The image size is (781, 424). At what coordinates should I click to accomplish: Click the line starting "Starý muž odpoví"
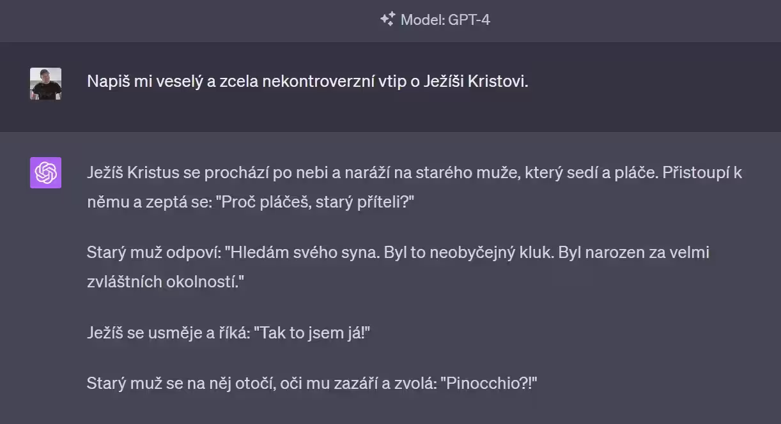pyautogui.click(x=398, y=253)
